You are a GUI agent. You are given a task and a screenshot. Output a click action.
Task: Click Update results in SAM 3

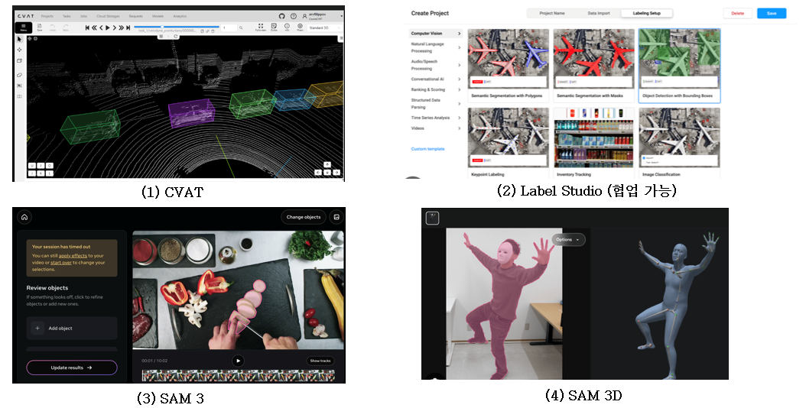point(72,368)
